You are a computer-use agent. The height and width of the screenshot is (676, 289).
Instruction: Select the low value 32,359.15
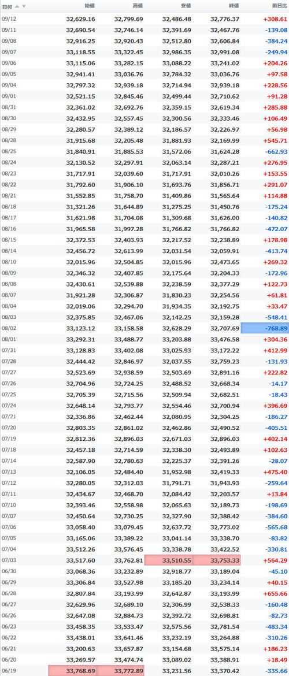pyautogui.click(x=177, y=108)
